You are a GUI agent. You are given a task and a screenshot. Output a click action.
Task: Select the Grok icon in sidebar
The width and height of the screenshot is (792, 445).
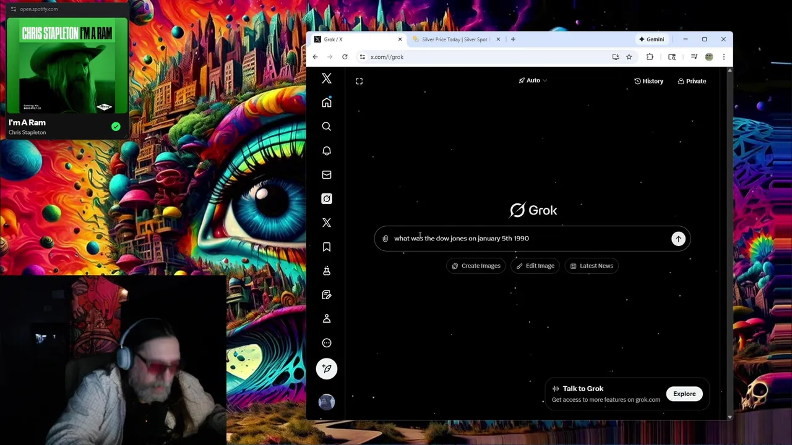coord(327,198)
